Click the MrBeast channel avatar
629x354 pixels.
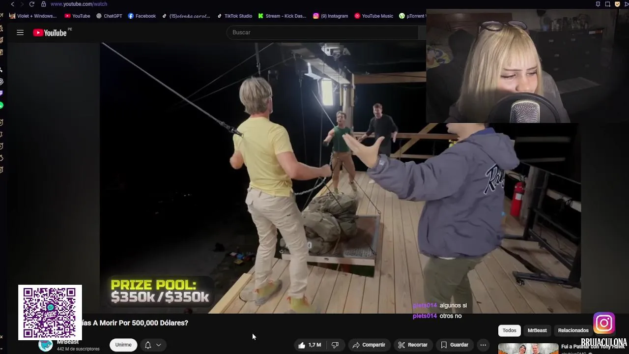(46, 345)
